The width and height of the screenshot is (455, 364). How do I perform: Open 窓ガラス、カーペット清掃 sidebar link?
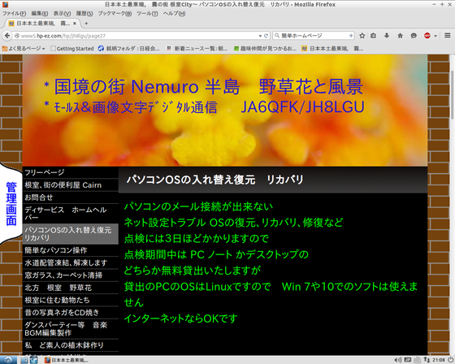[71, 275]
